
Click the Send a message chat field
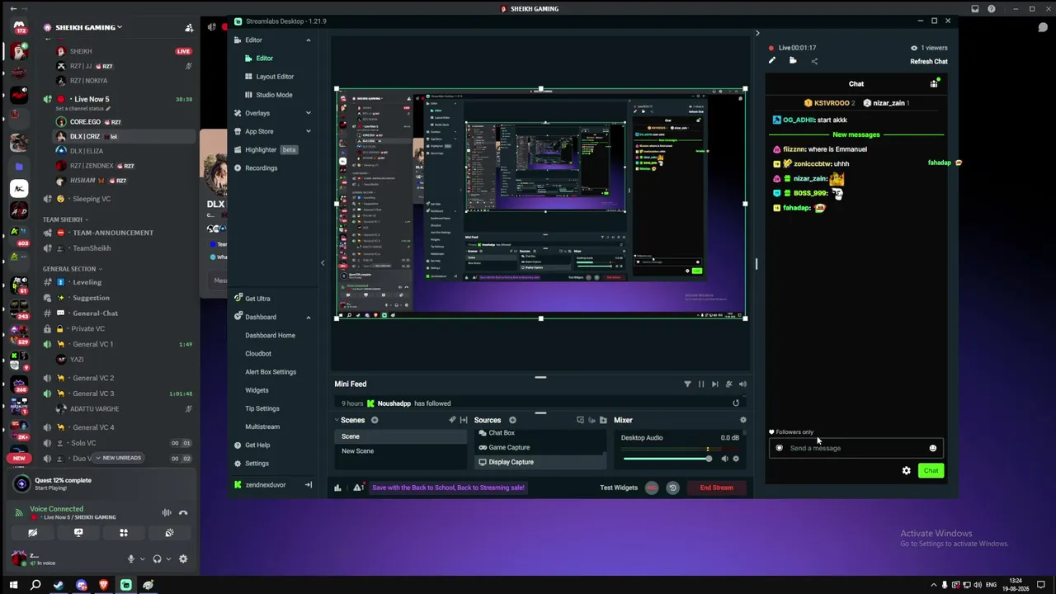(x=856, y=448)
